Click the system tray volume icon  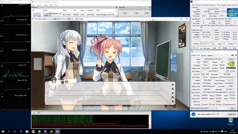(x=219, y=131)
